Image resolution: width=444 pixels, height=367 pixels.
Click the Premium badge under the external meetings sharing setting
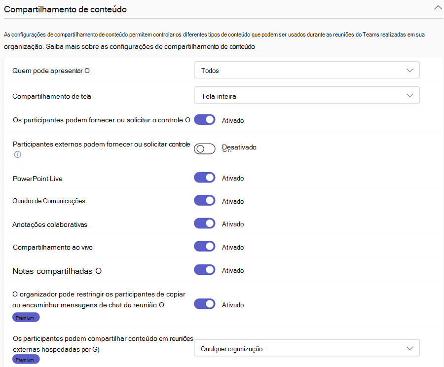point(26,359)
